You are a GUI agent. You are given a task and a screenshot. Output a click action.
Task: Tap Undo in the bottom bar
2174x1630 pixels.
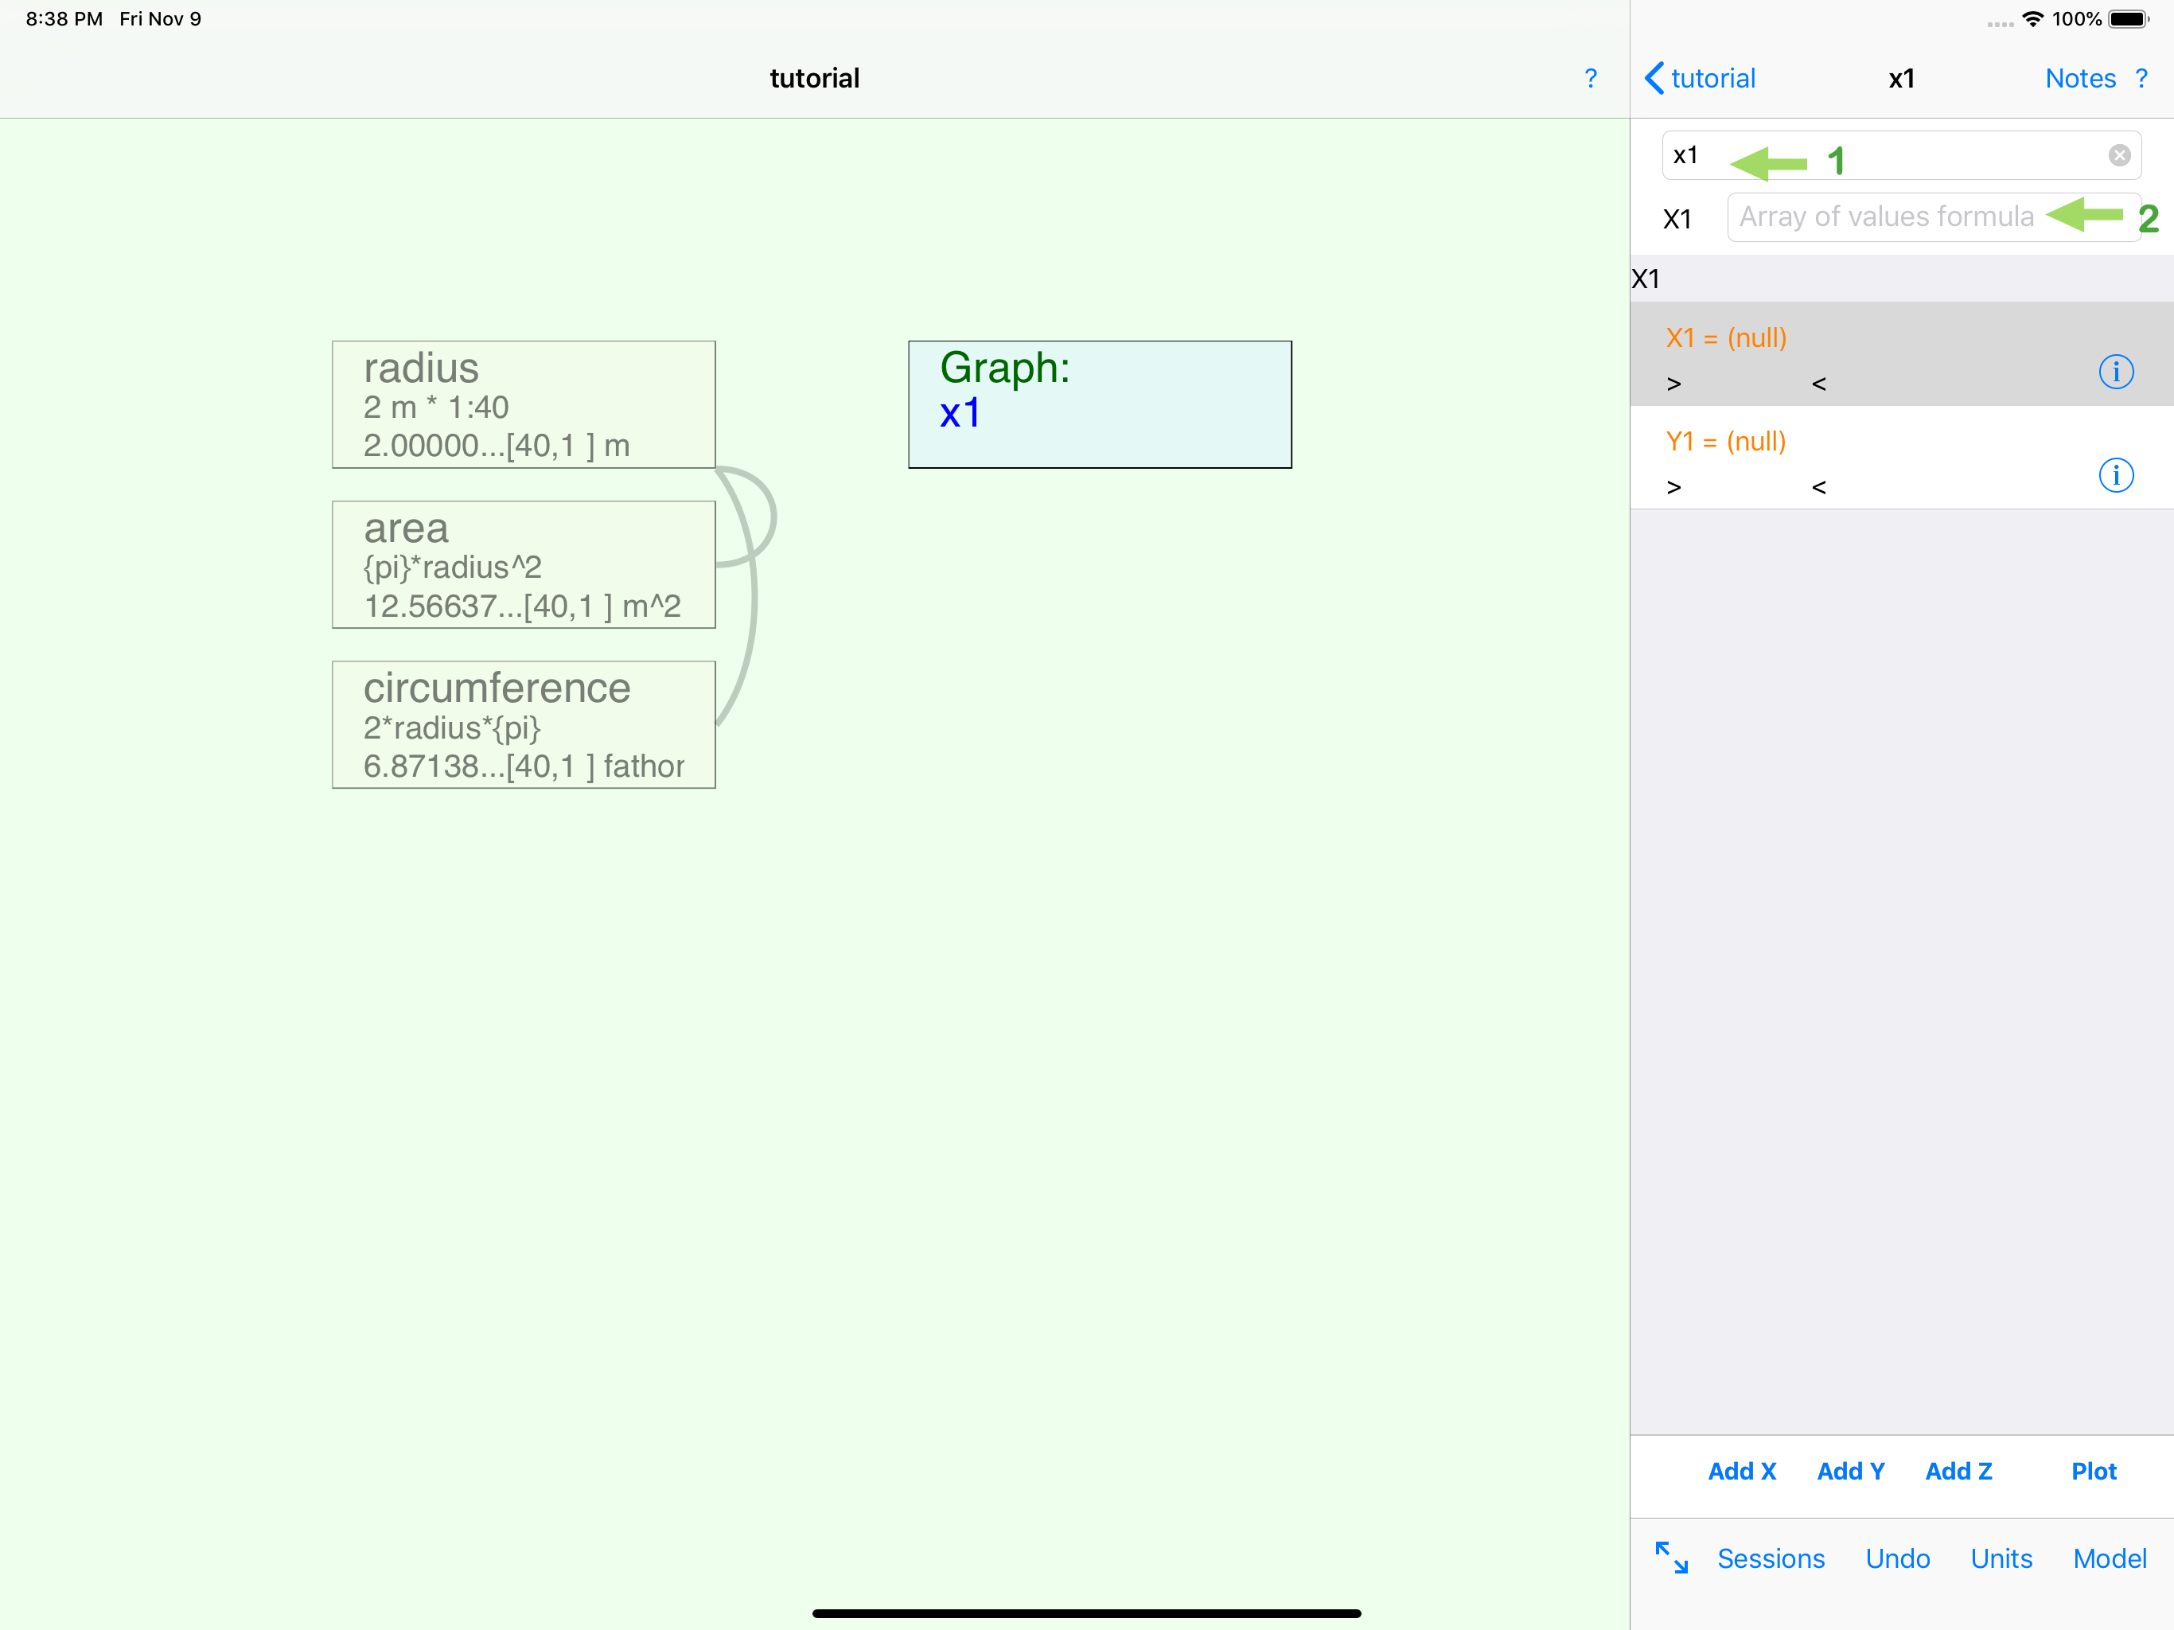1897,1559
